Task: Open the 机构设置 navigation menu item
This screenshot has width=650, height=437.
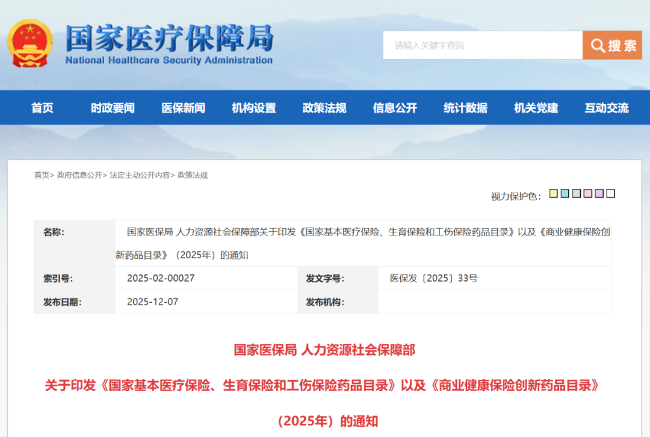Action: (253, 108)
